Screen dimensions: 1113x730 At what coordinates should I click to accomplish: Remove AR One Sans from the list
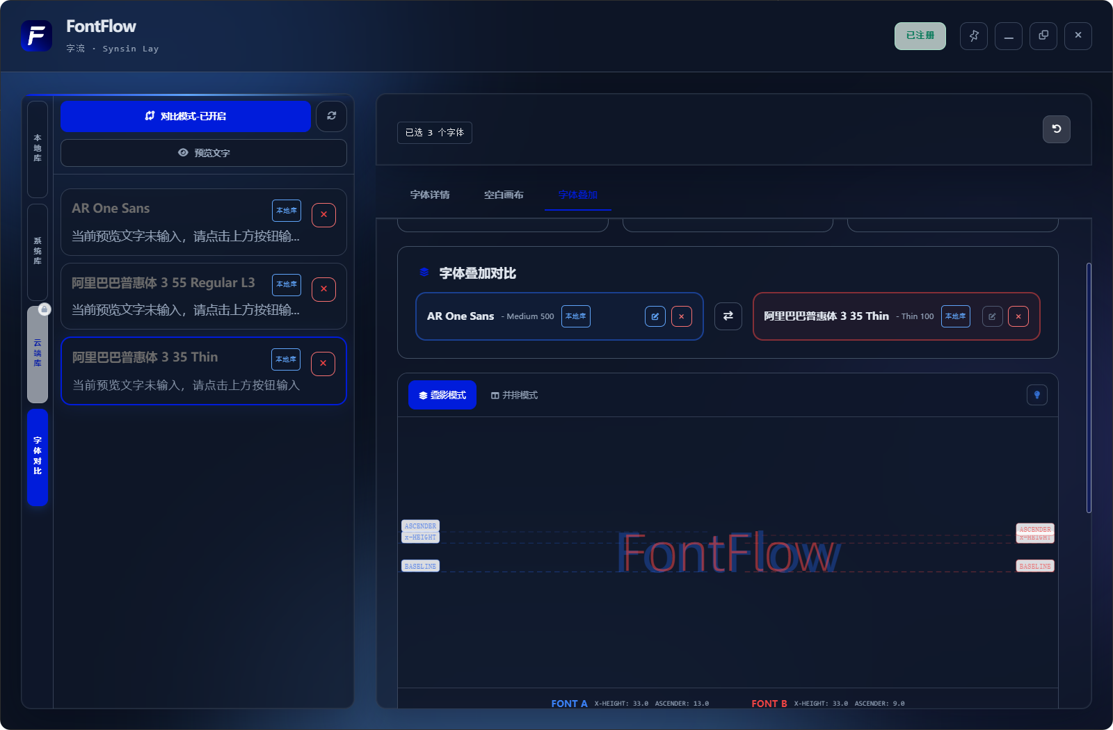(323, 215)
